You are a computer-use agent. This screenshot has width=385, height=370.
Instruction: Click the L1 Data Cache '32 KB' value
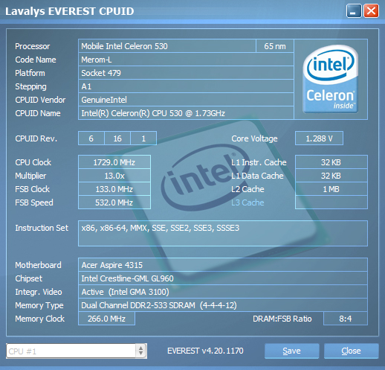[331, 176]
